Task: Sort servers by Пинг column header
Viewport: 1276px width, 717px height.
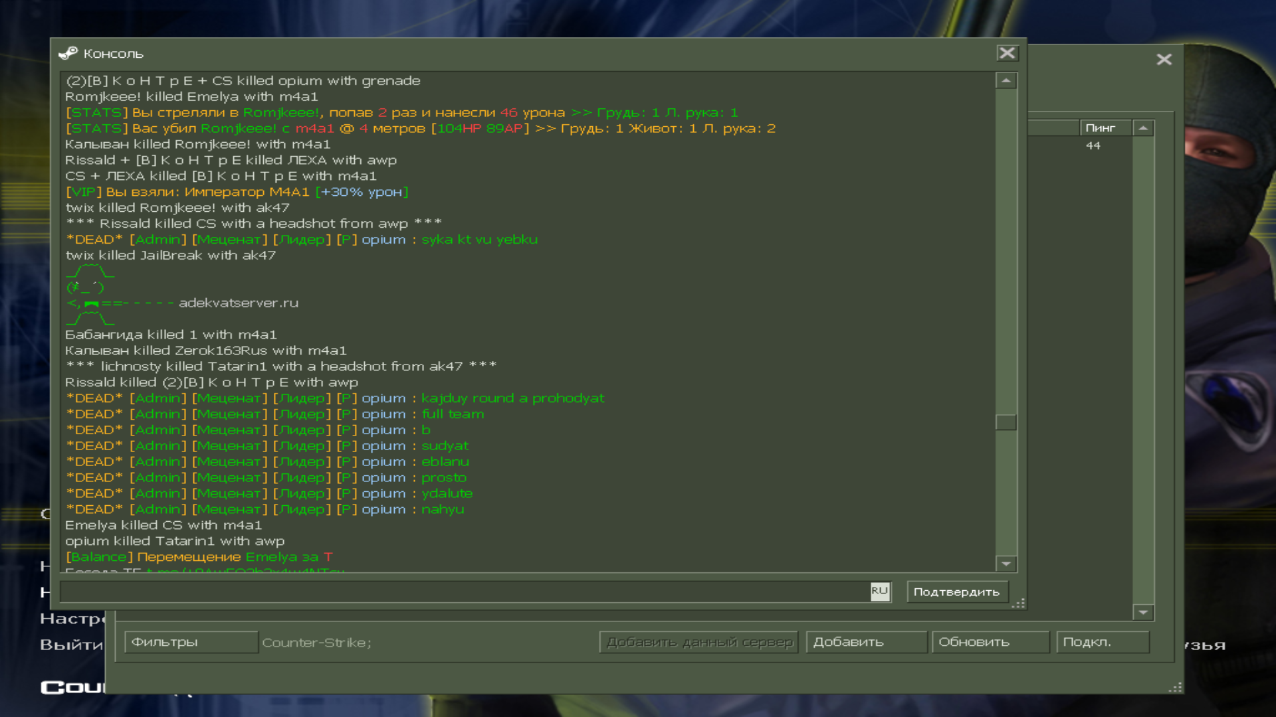Action: pos(1105,128)
